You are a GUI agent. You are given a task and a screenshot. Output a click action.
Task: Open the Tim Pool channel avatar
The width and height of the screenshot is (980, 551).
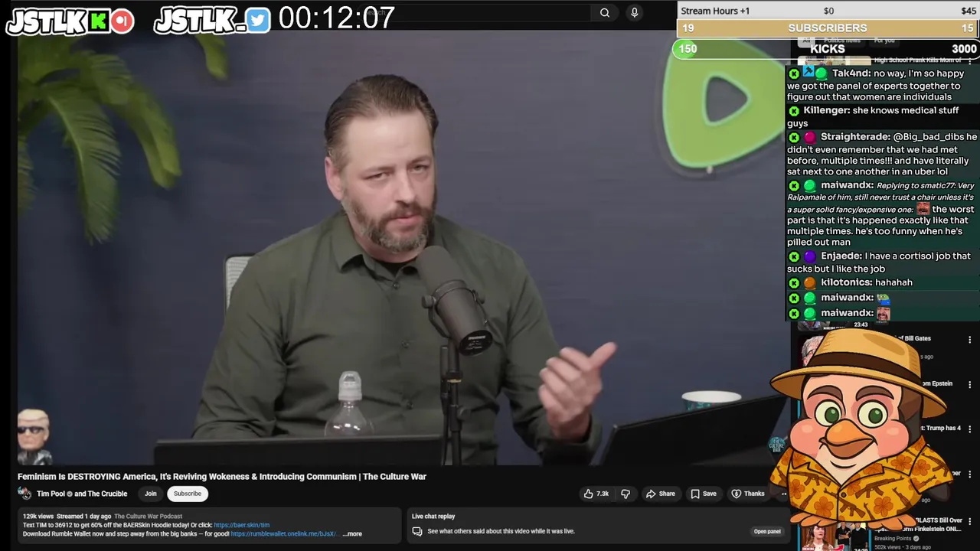[24, 494]
